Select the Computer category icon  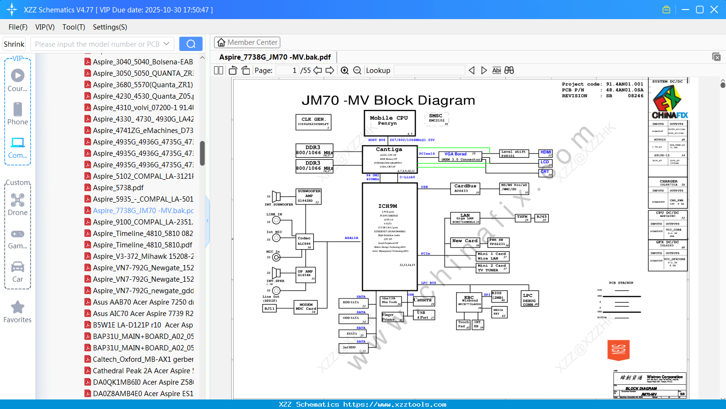tap(18, 147)
